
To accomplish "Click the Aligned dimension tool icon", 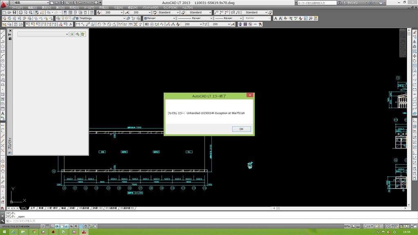I will [83, 24].
